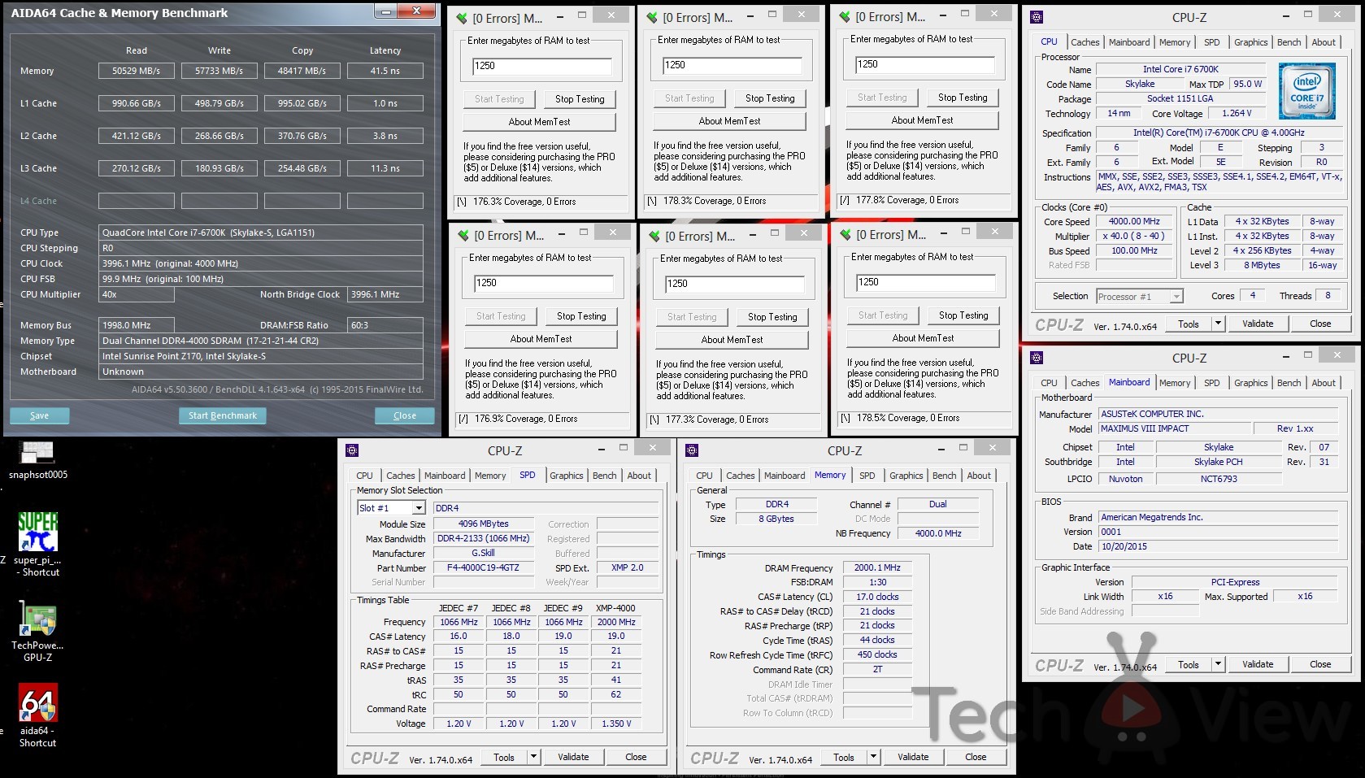The image size is (1365, 778).
Task: Select SPD tab in CPU-Z Mainboard window
Action: point(1211,383)
